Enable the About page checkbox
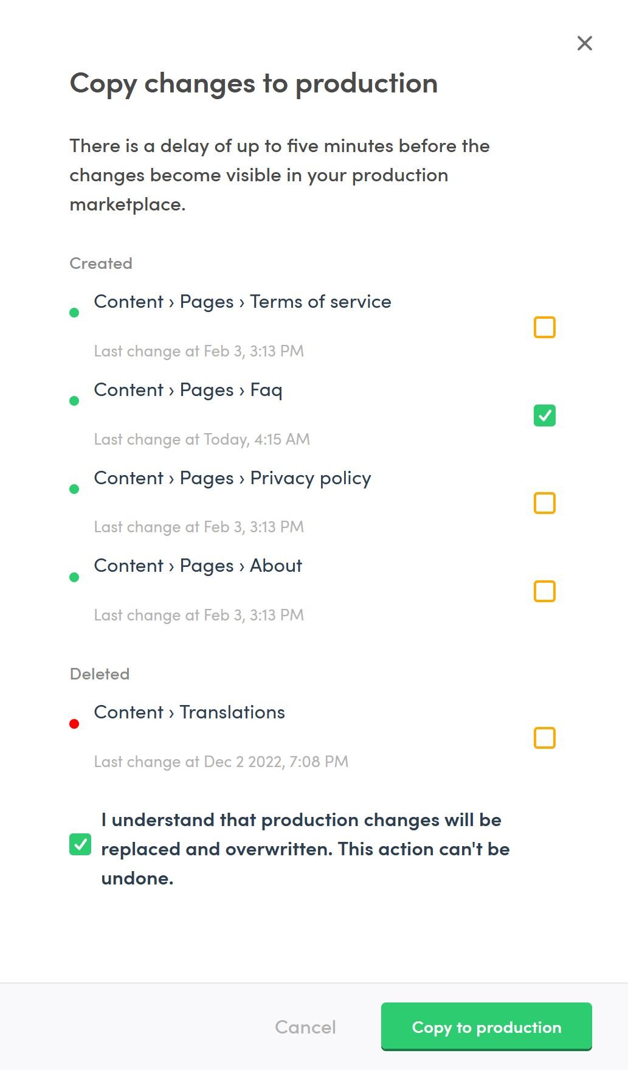Viewport: 628px width, 1070px height. 544,591
